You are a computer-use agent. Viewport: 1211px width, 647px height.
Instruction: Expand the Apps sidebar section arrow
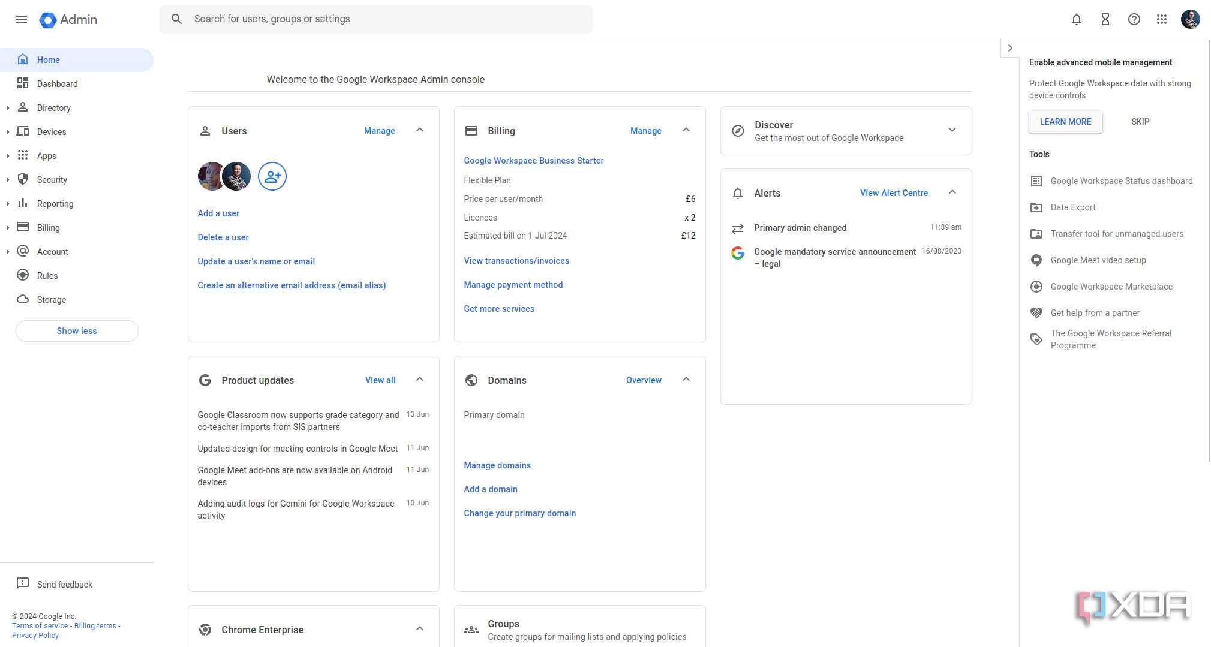point(7,156)
